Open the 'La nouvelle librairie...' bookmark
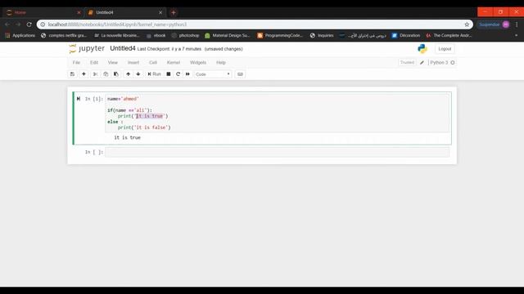Viewport: 524px width, 294px height. click(x=116, y=35)
